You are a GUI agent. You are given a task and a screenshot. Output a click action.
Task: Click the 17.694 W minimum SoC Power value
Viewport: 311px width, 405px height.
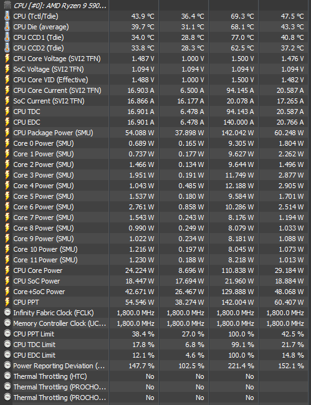click(x=190, y=281)
